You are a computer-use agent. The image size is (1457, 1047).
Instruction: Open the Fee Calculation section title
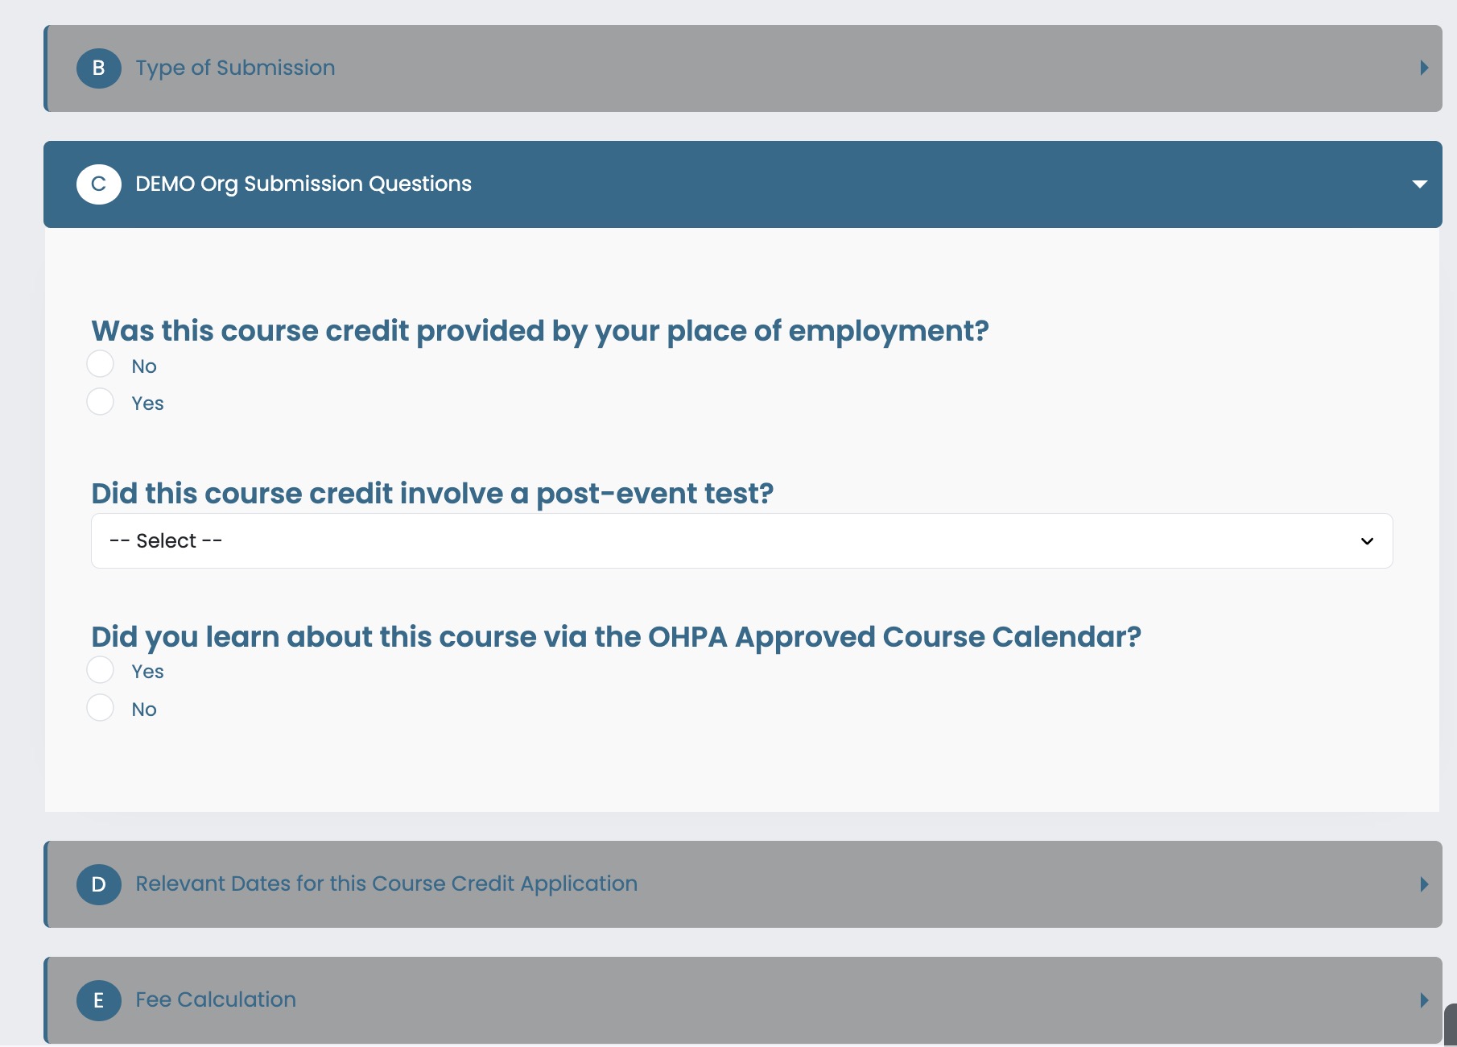[216, 1000]
